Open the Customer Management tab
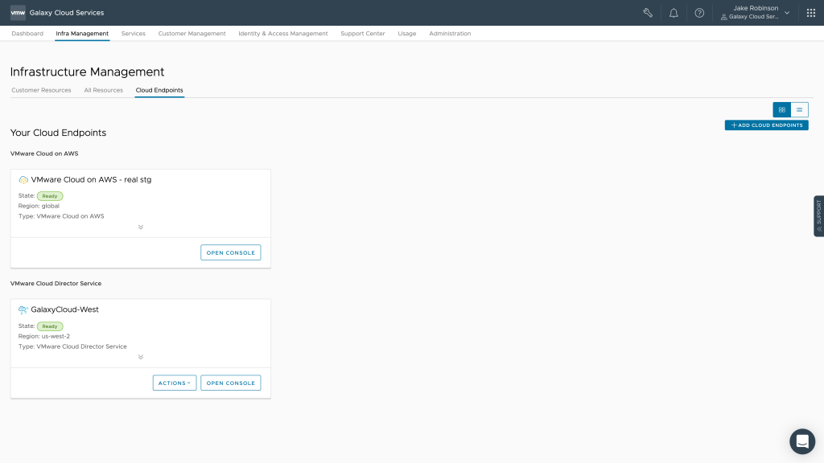The width and height of the screenshot is (824, 463). 192,34
